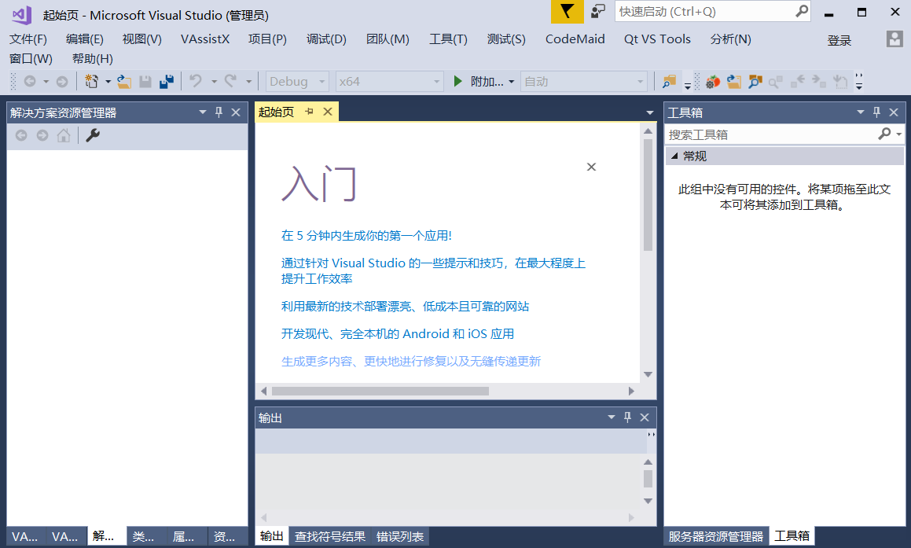The width and height of the screenshot is (911, 548).
Task: Open the VAssistX menu
Action: point(205,39)
